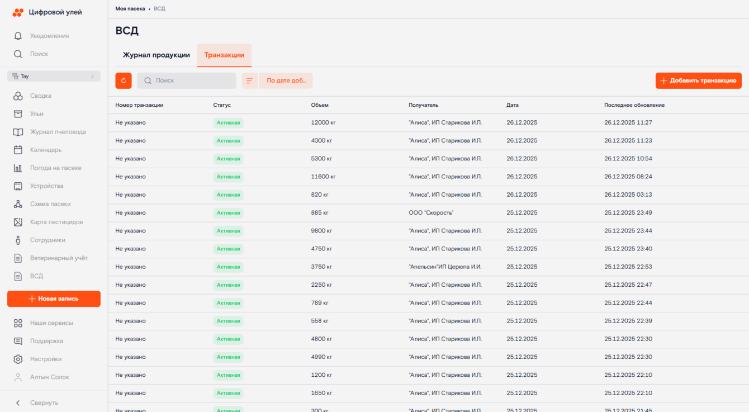Open Журнал пчеловода book icon
The height and width of the screenshot is (412, 749).
[x=18, y=132]
